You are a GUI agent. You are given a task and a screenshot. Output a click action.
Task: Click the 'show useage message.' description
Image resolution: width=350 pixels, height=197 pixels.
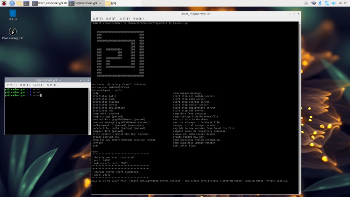tap(188, 93)
